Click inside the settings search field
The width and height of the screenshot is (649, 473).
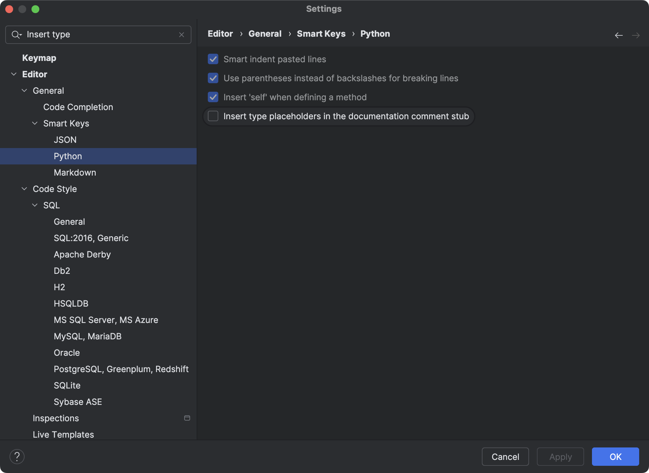click(x=98, y=34)
